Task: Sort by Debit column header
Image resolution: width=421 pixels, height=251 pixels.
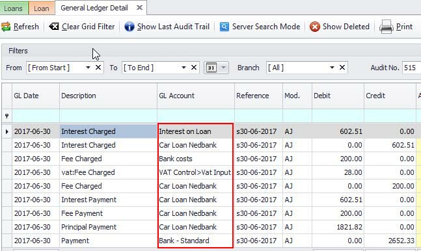Action: click(x=338, y=96)
